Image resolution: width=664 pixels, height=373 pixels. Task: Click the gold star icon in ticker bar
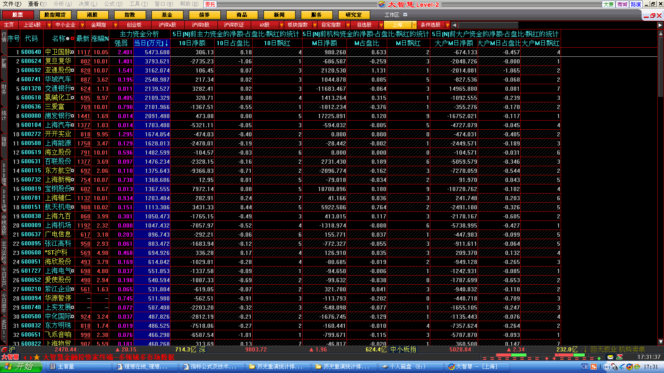click(x=37, y=357)
